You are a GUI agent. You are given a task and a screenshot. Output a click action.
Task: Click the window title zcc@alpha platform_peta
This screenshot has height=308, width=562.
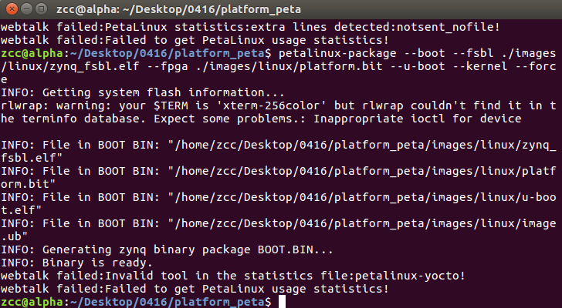(x=178, y=9)
